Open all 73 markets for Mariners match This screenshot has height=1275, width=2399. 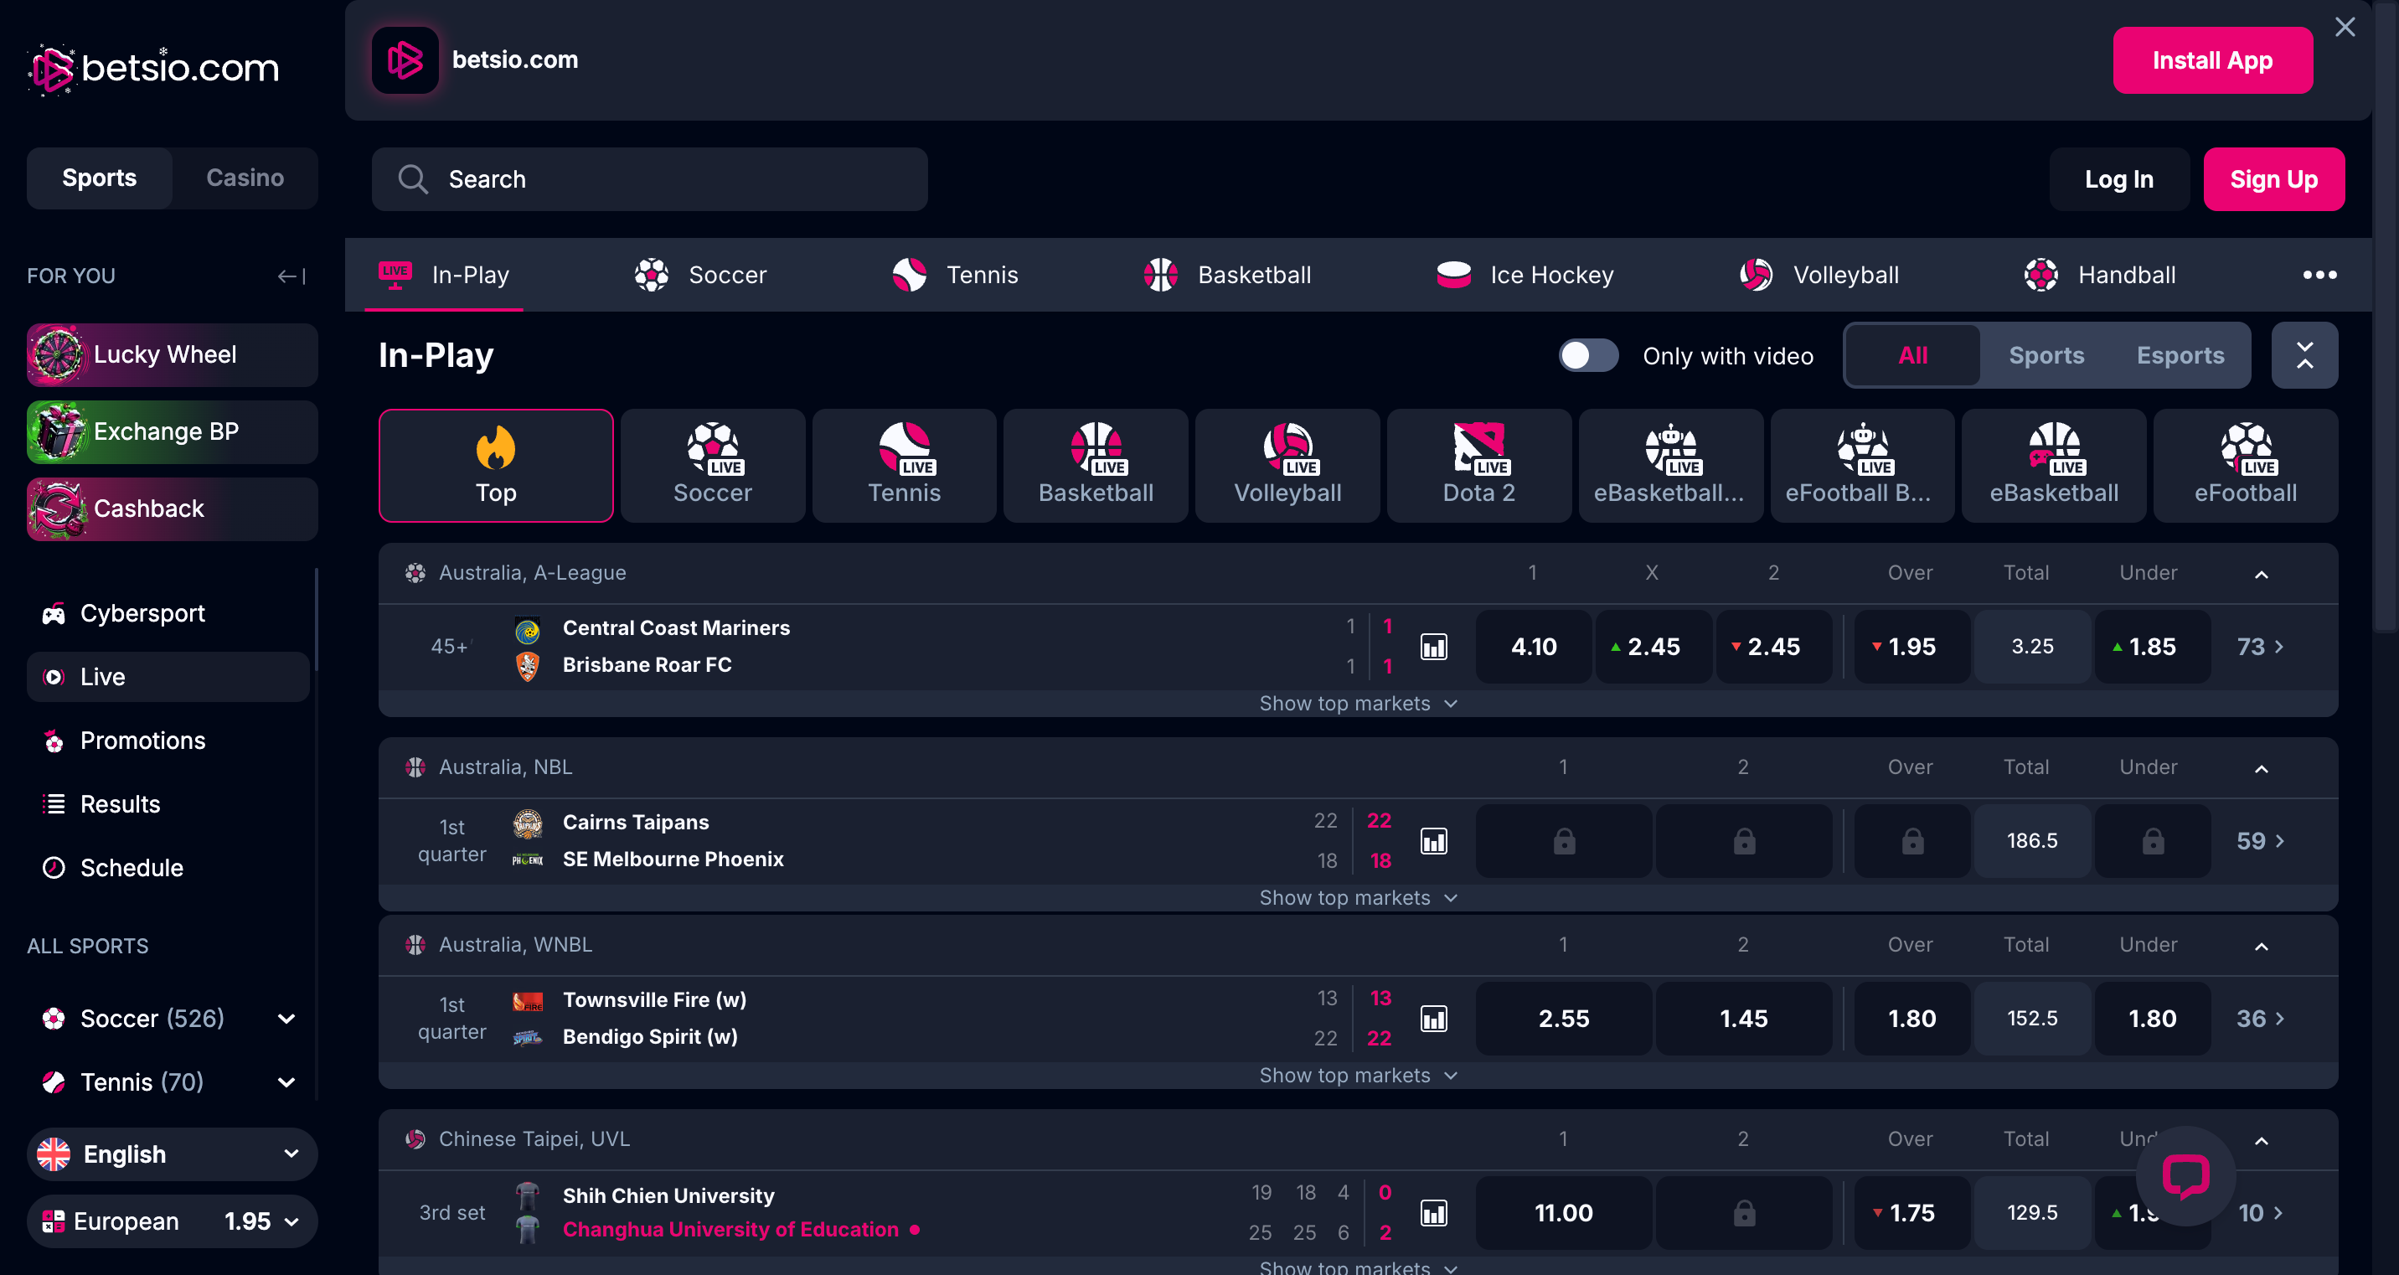[x=2260, y=647]
